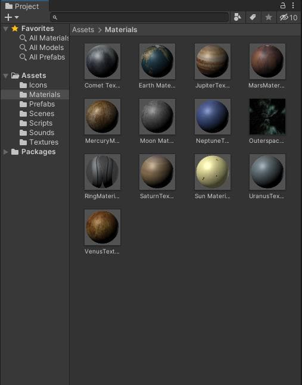
Task: Select the MercuryMaterial sphere thumbnail
Action: tap(102, 117)
